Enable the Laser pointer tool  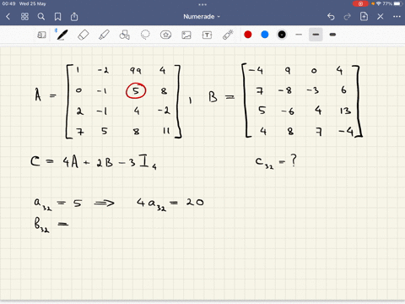click(228, 35)
